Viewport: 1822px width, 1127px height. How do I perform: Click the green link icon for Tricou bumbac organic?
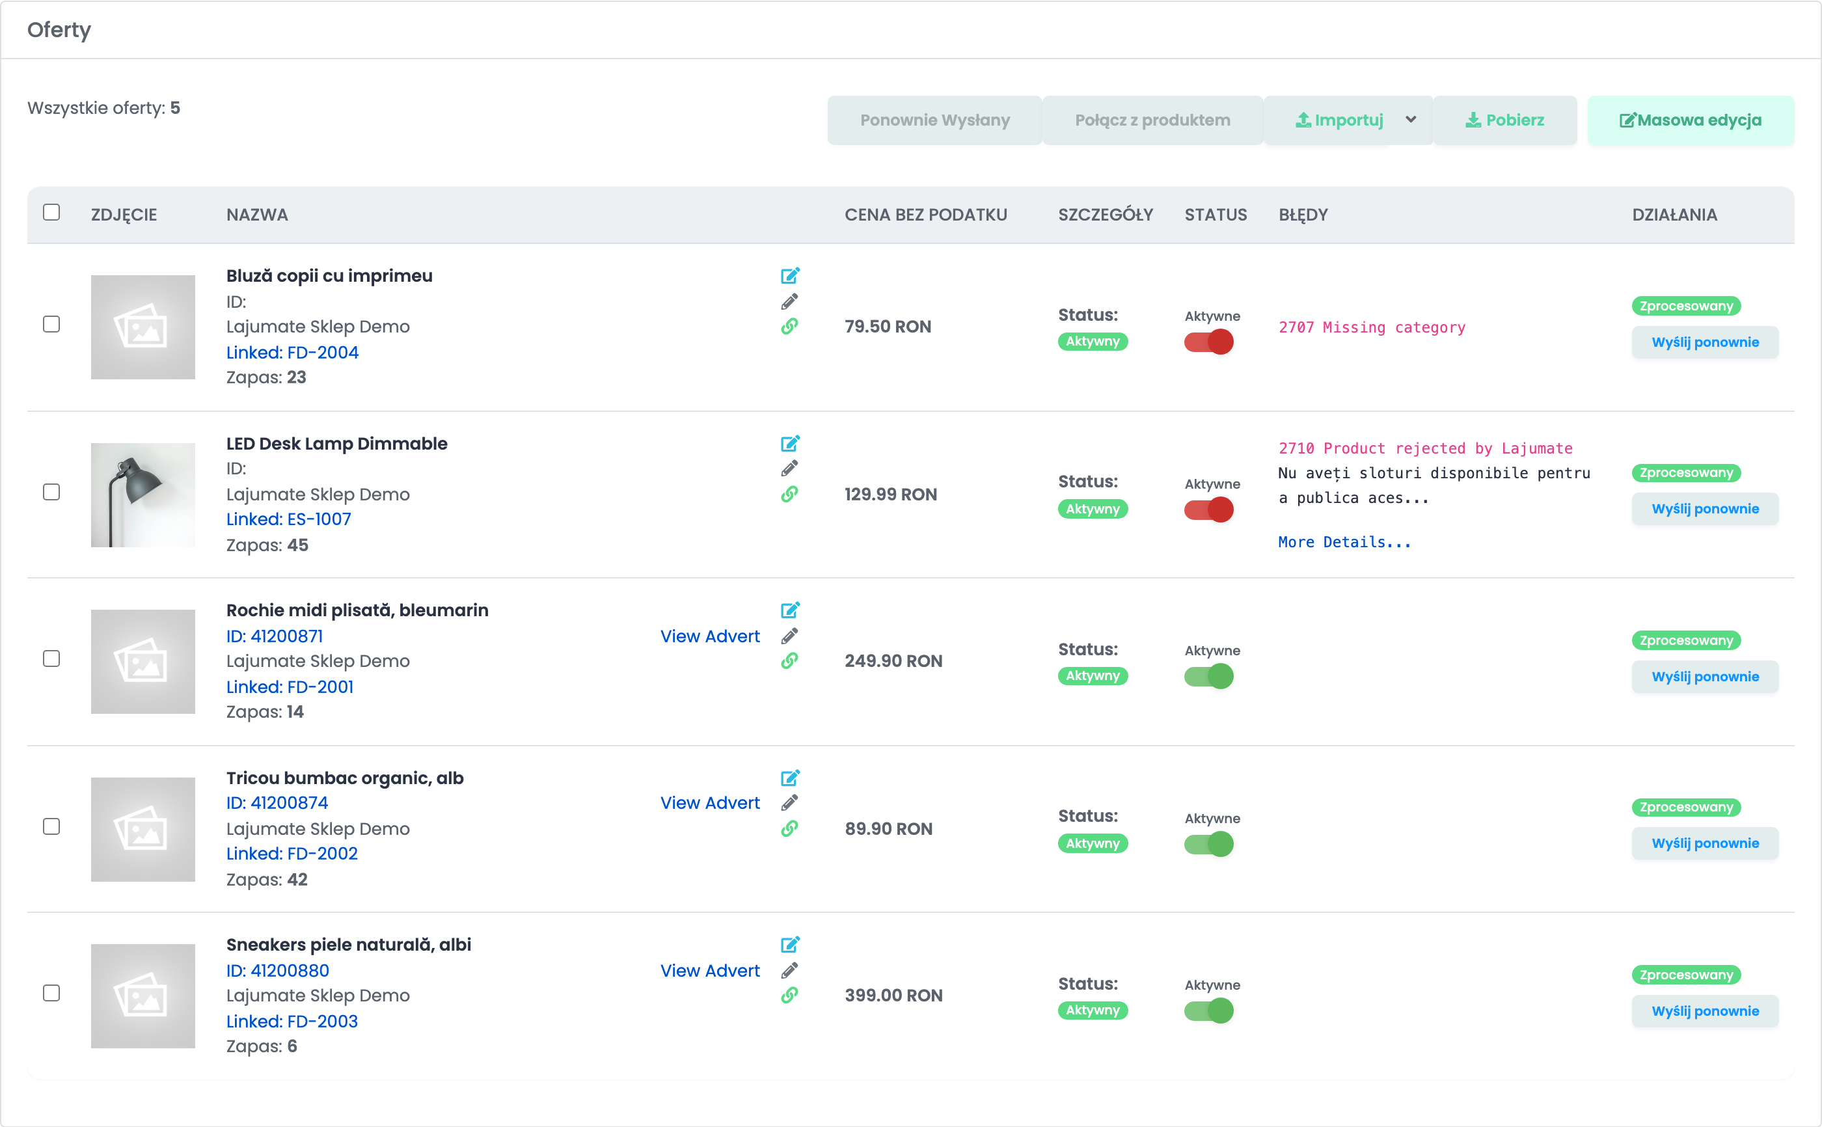pyautogui.click(x=789, y=829)
